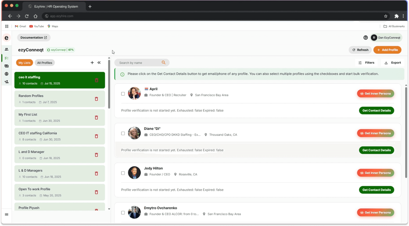Focus the Search by name field
The width and height of the screenshot is (409, 226).
(142, 63)
